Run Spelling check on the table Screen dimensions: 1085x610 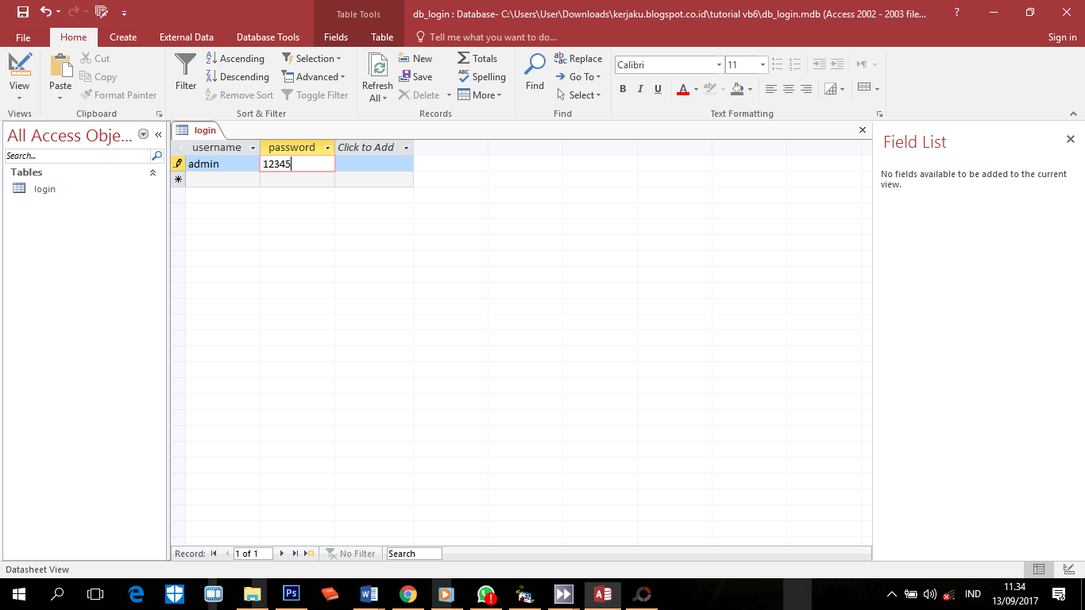[482, 76]
